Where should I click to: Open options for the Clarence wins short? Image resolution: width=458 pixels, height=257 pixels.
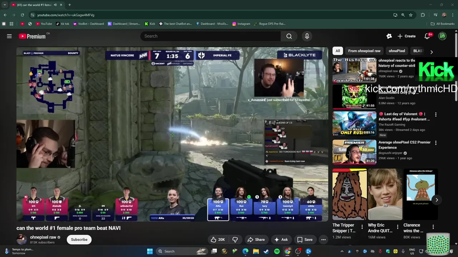(x=433, y=227)
